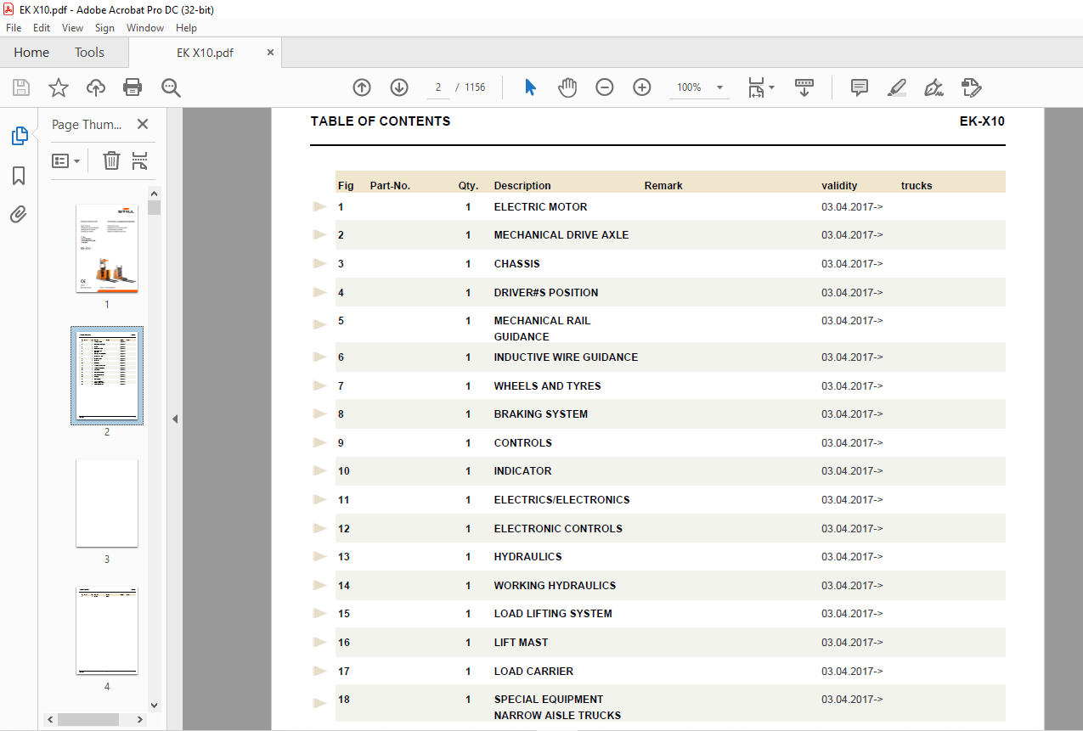Open the Window menu
1083x731 pixels.
coord(145,28)
